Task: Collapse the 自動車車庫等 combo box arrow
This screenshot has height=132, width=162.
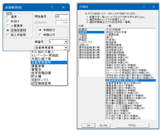Action: (x=66, y=48)
